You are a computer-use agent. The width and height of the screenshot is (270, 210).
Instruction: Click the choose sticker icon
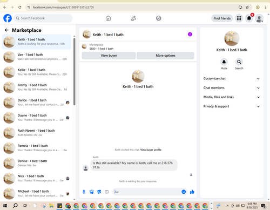[x=99, y=192]
